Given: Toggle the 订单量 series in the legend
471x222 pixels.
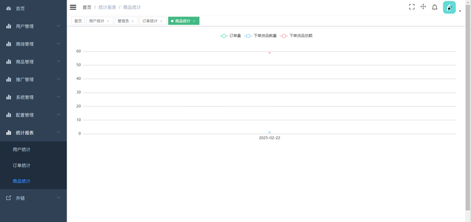Looking at the screenshot, I should tap(230, 36).
